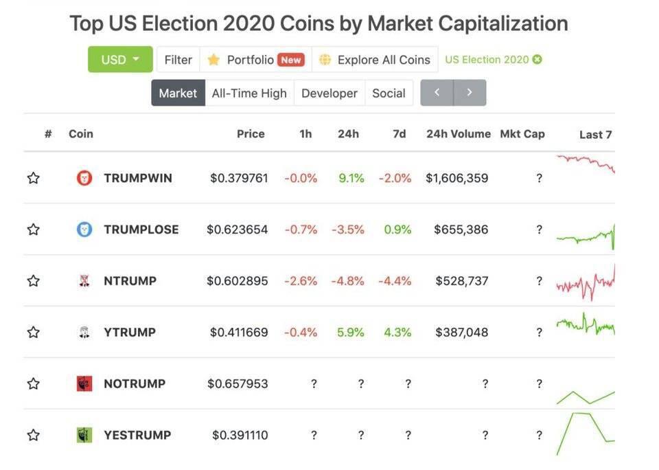Open the USD currency dropdown
The image size is (659, 470).
[120, 59]
